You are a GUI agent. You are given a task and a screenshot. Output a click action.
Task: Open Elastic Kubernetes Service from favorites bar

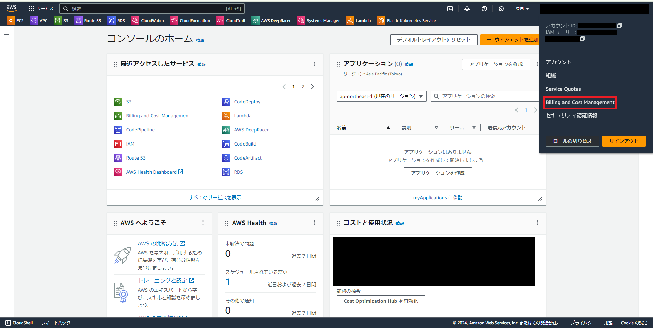tap(407, 21)
